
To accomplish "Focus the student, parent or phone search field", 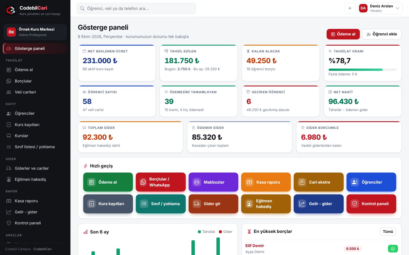I will pos(136,8).
